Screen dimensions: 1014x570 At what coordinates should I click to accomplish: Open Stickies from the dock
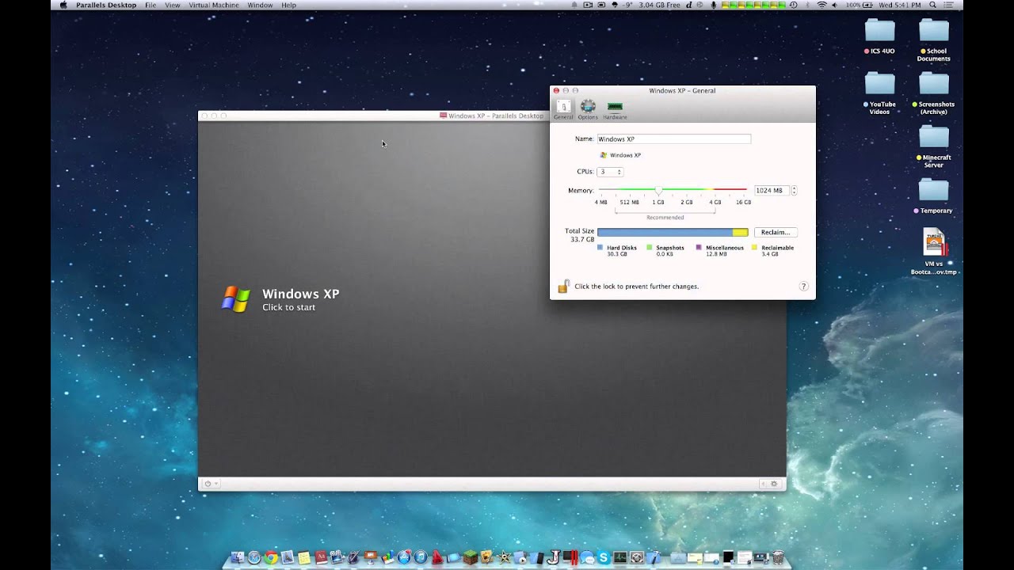[x=303, y=557]
